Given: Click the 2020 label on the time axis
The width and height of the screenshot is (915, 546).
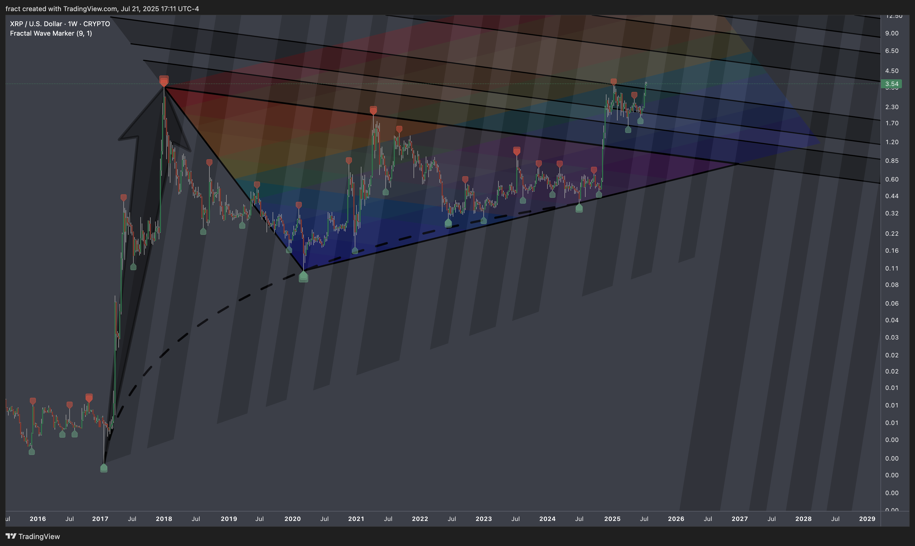Looking at the screenshot, I should click(x=293, y=519).
